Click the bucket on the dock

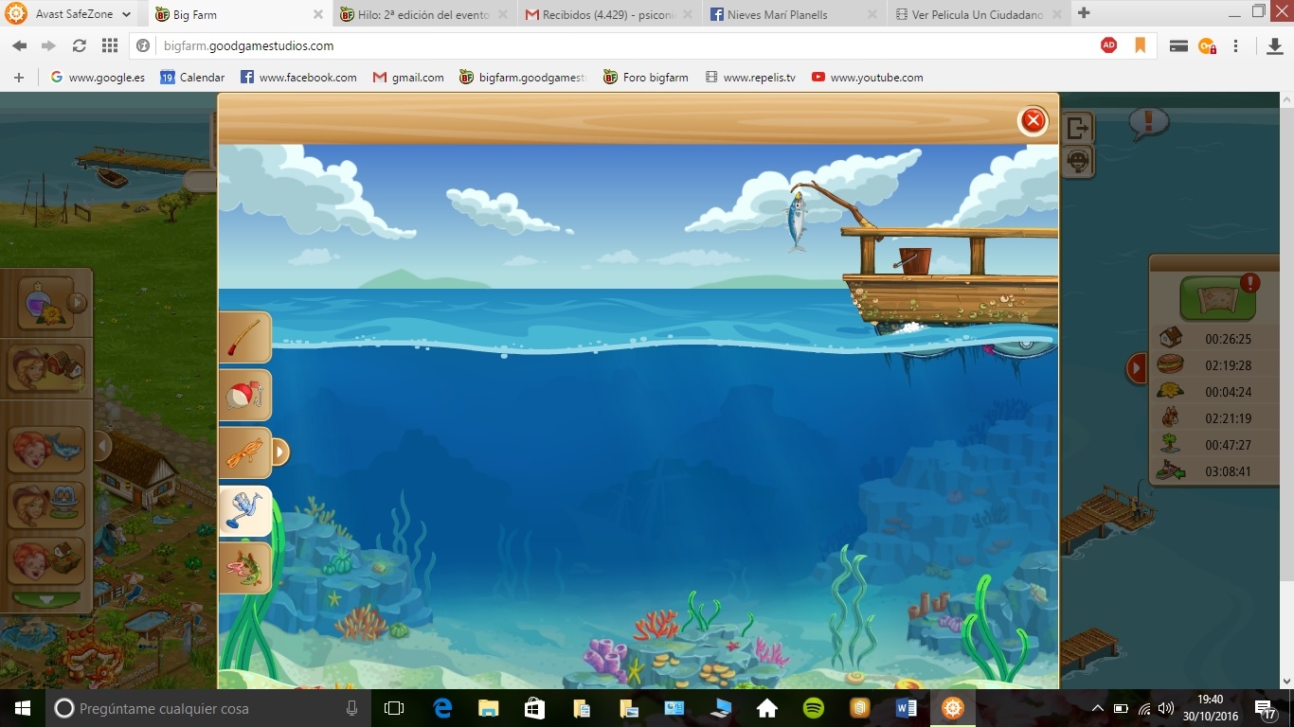(914, 260)
